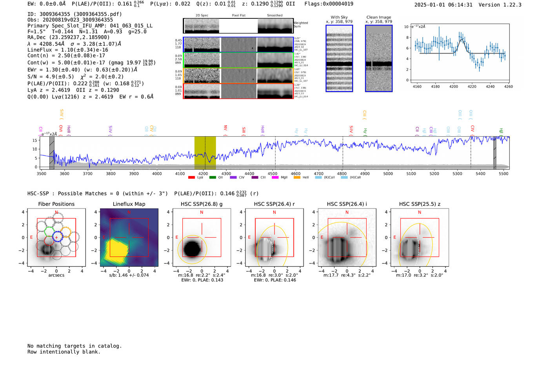The width and height of the screenshot is (549, 373).
Task: Click the hatched gray band near 3550Å
Action: click(52, 153)
